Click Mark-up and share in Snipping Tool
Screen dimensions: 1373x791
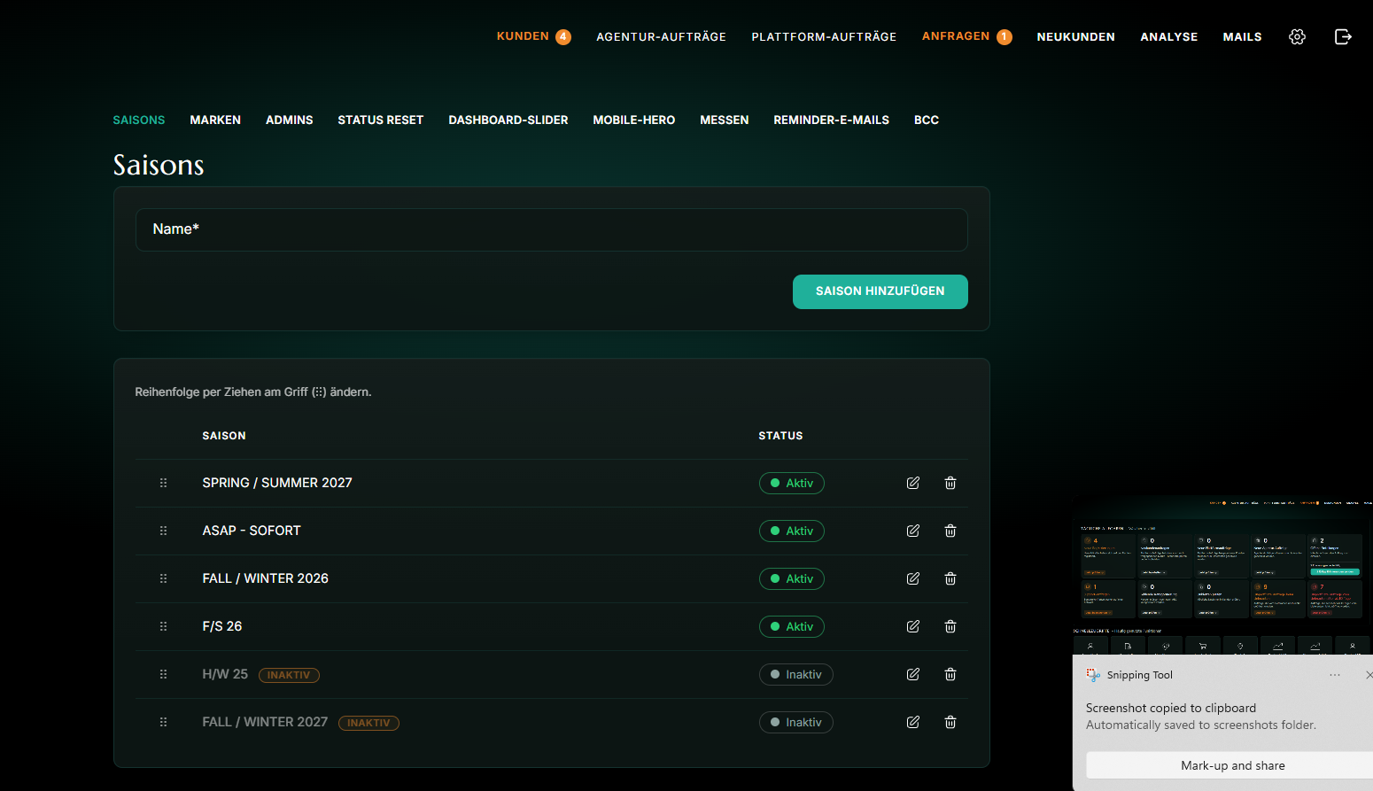point(1232,765)
